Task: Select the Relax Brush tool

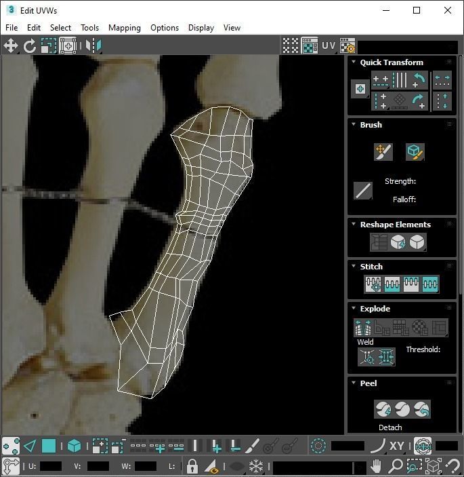Action: [415, 152]
